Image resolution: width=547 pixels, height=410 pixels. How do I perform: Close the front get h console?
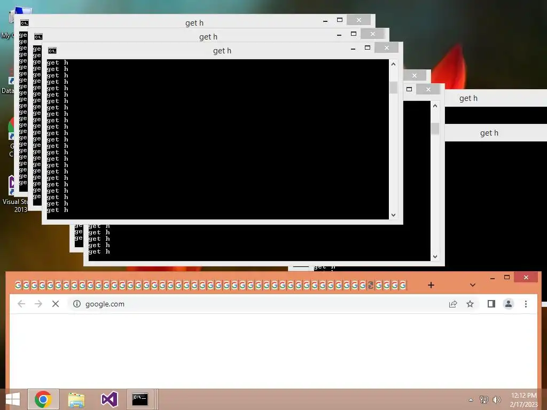387,48
